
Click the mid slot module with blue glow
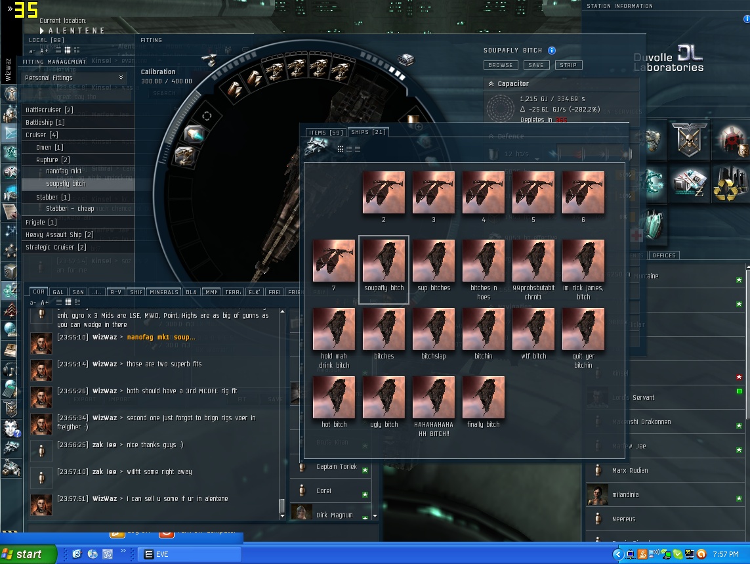[194, 135]
